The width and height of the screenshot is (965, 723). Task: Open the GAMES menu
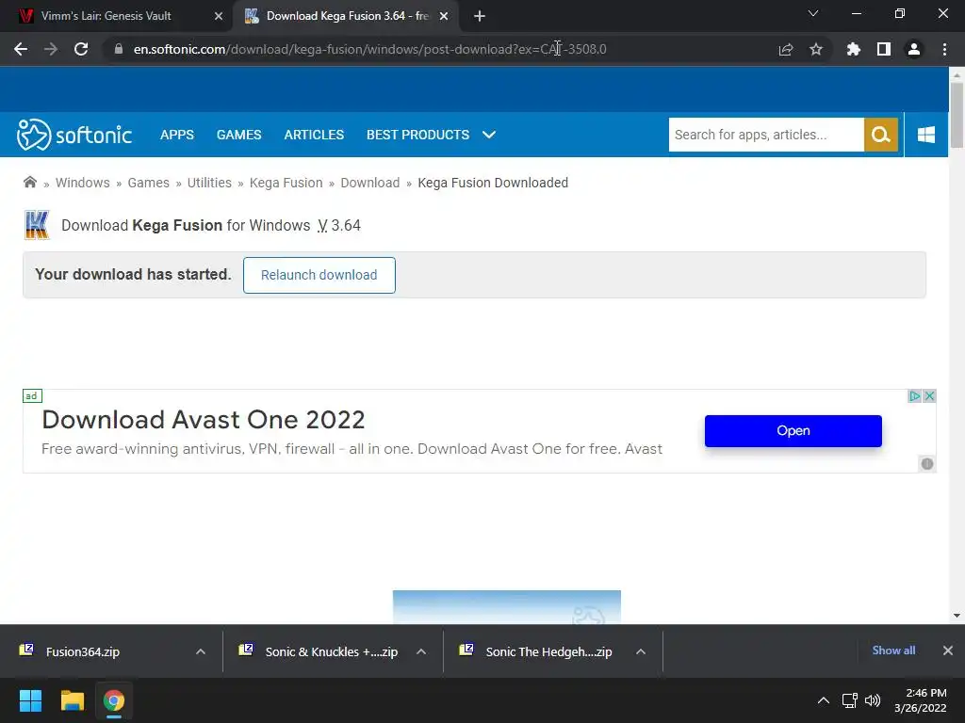point(238,135)
